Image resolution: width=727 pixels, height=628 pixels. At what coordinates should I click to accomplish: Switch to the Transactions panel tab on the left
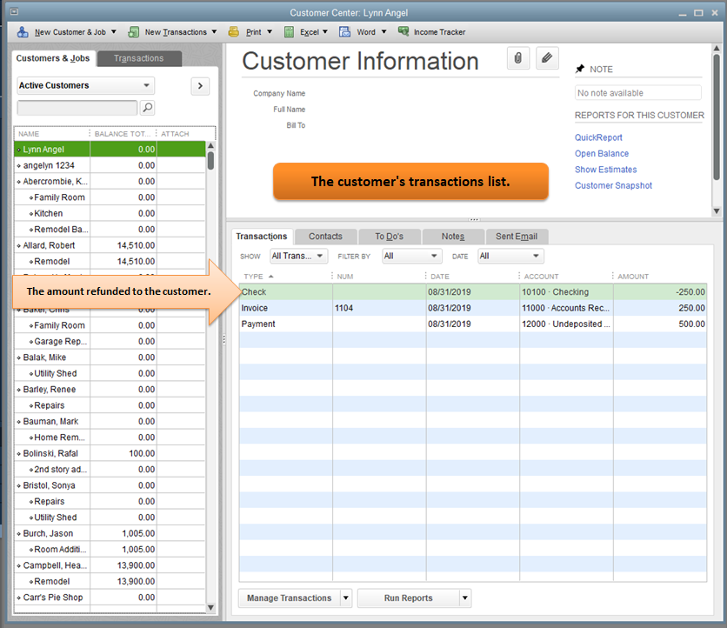[x=138, y=58]
